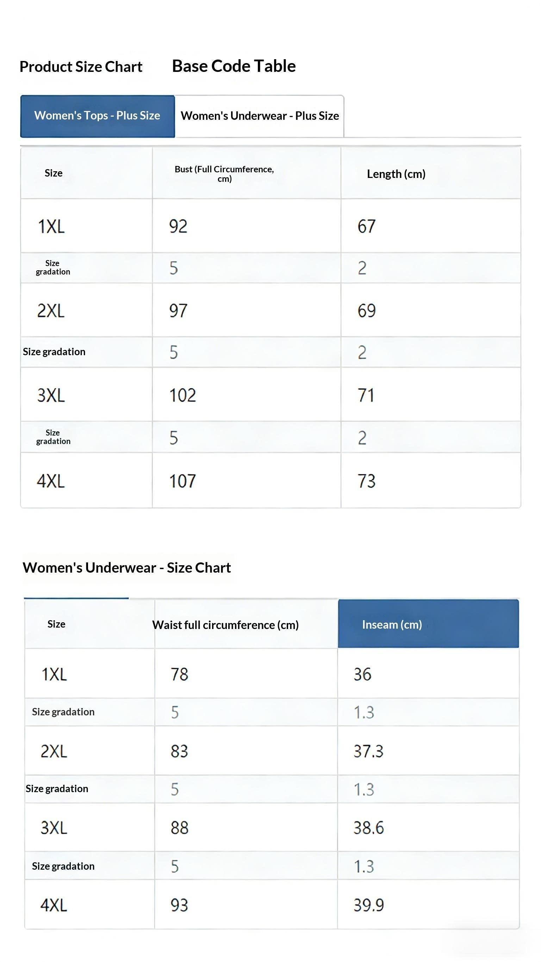Click the 107 bust value for 4XL
The height and width of the screenshot is (962, 541).
182,481
